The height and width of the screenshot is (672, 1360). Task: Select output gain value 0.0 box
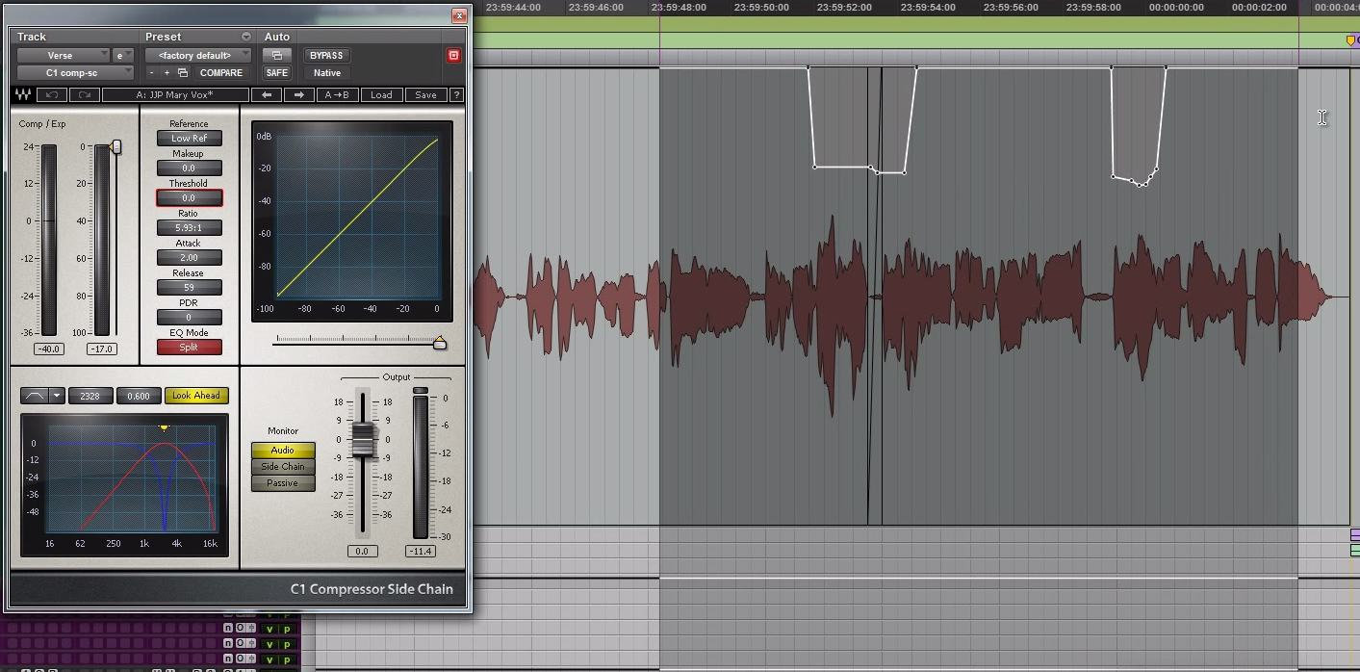(361, 552)
